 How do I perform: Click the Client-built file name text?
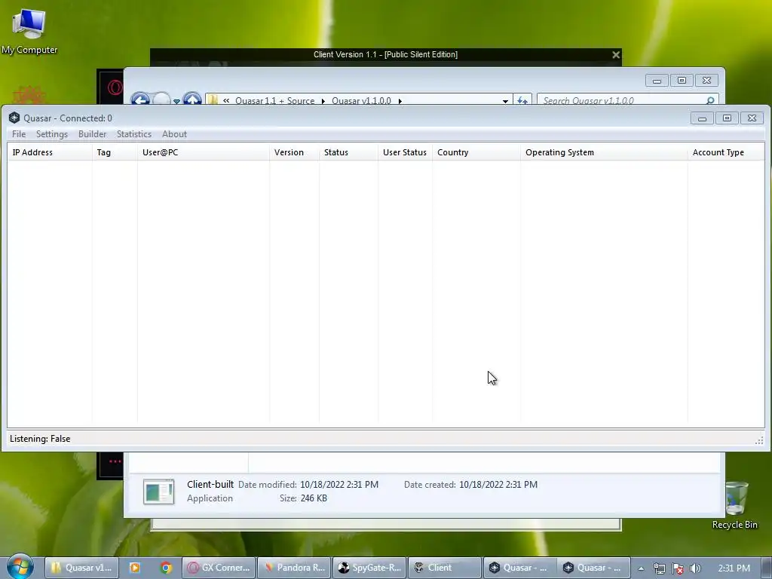point(210,485)
